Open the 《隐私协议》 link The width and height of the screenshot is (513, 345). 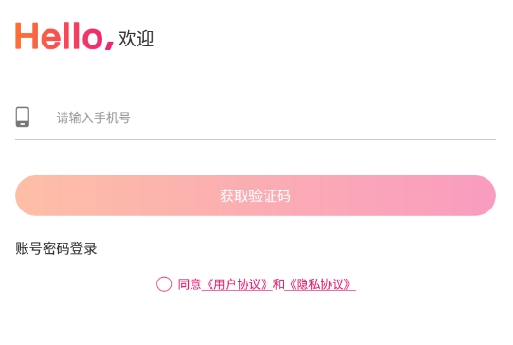coord(320,284)
